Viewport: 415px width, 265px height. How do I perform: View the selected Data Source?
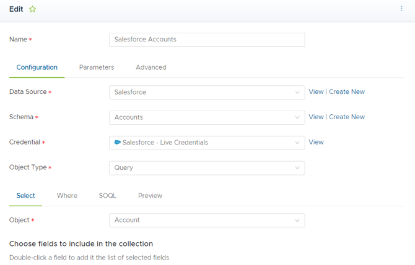tap(316, 92)
